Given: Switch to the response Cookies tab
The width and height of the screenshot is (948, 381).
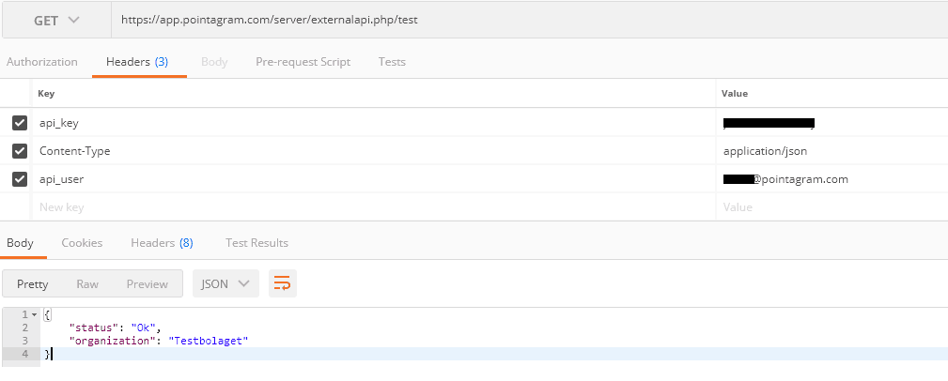Looking at the screenshot, I should pyautogui.click(x=82, y=243).
